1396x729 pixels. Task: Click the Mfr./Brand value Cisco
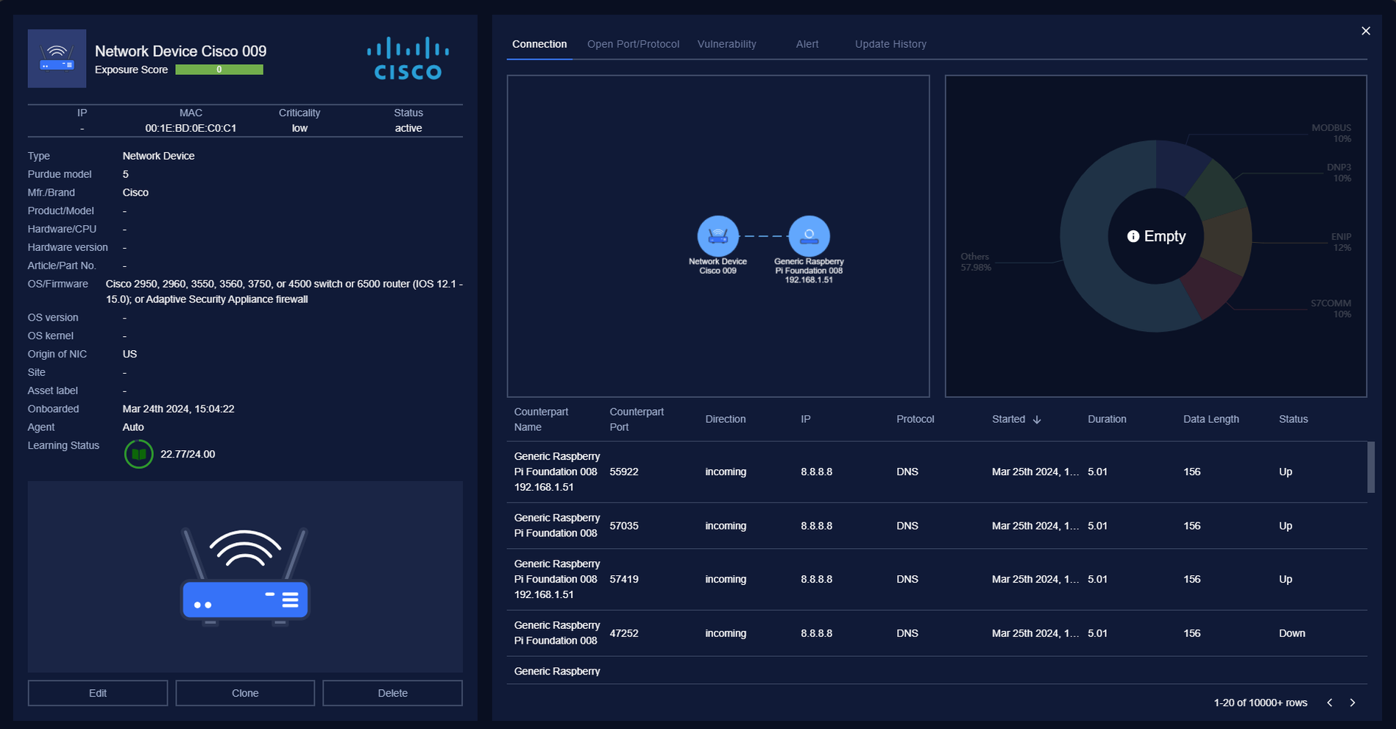point(135,193)
